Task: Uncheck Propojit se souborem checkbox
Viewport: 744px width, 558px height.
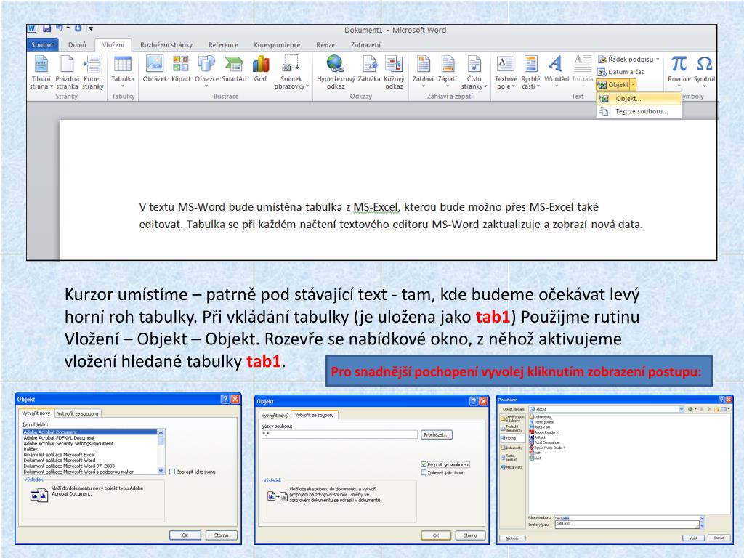Action: click(x=424, y=464)
